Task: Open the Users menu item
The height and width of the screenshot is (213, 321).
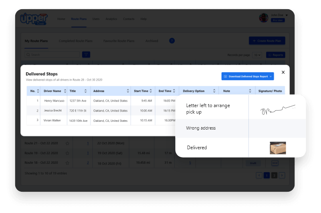Action: (x=96, y=19)
